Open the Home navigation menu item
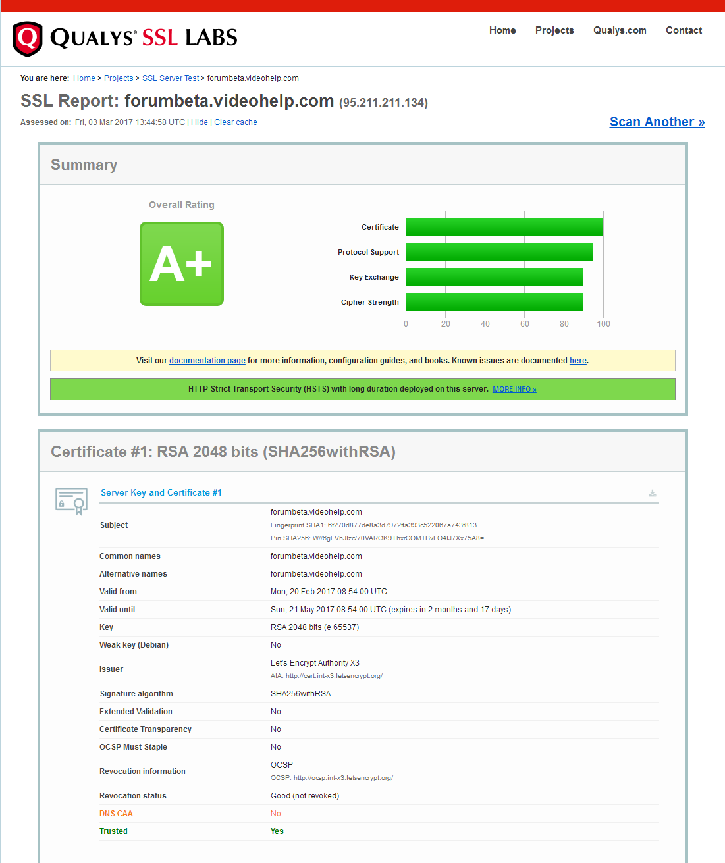This screenshot has height=863, width=725. point(502,30)
